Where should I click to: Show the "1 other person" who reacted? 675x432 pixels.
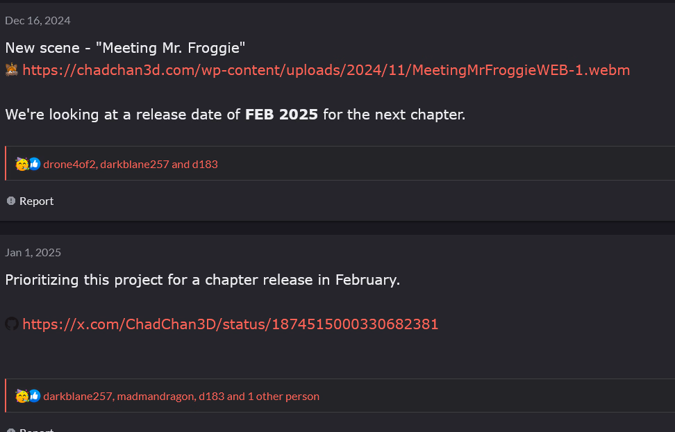(x=283, y=397)
